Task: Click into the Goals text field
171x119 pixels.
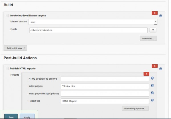Action: (88, 30)
